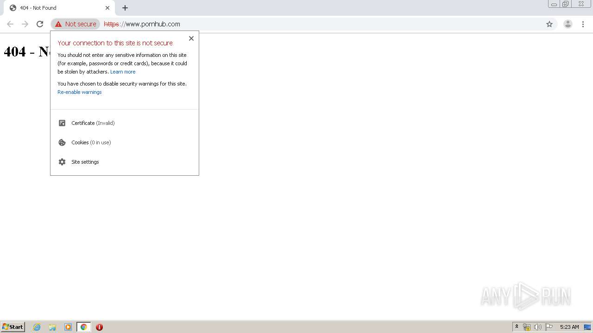Click the globe favicon on the tab
The height and width of the screenshot is (333, 593).
pos(13,8)
